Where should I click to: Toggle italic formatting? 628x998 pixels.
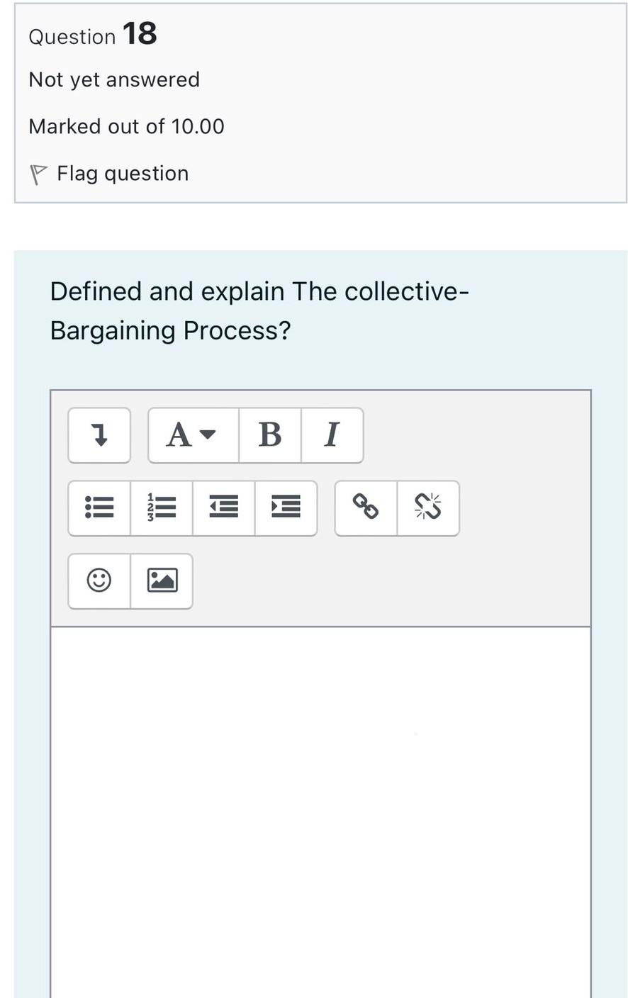pyautogui.click(x=332, y=434)
